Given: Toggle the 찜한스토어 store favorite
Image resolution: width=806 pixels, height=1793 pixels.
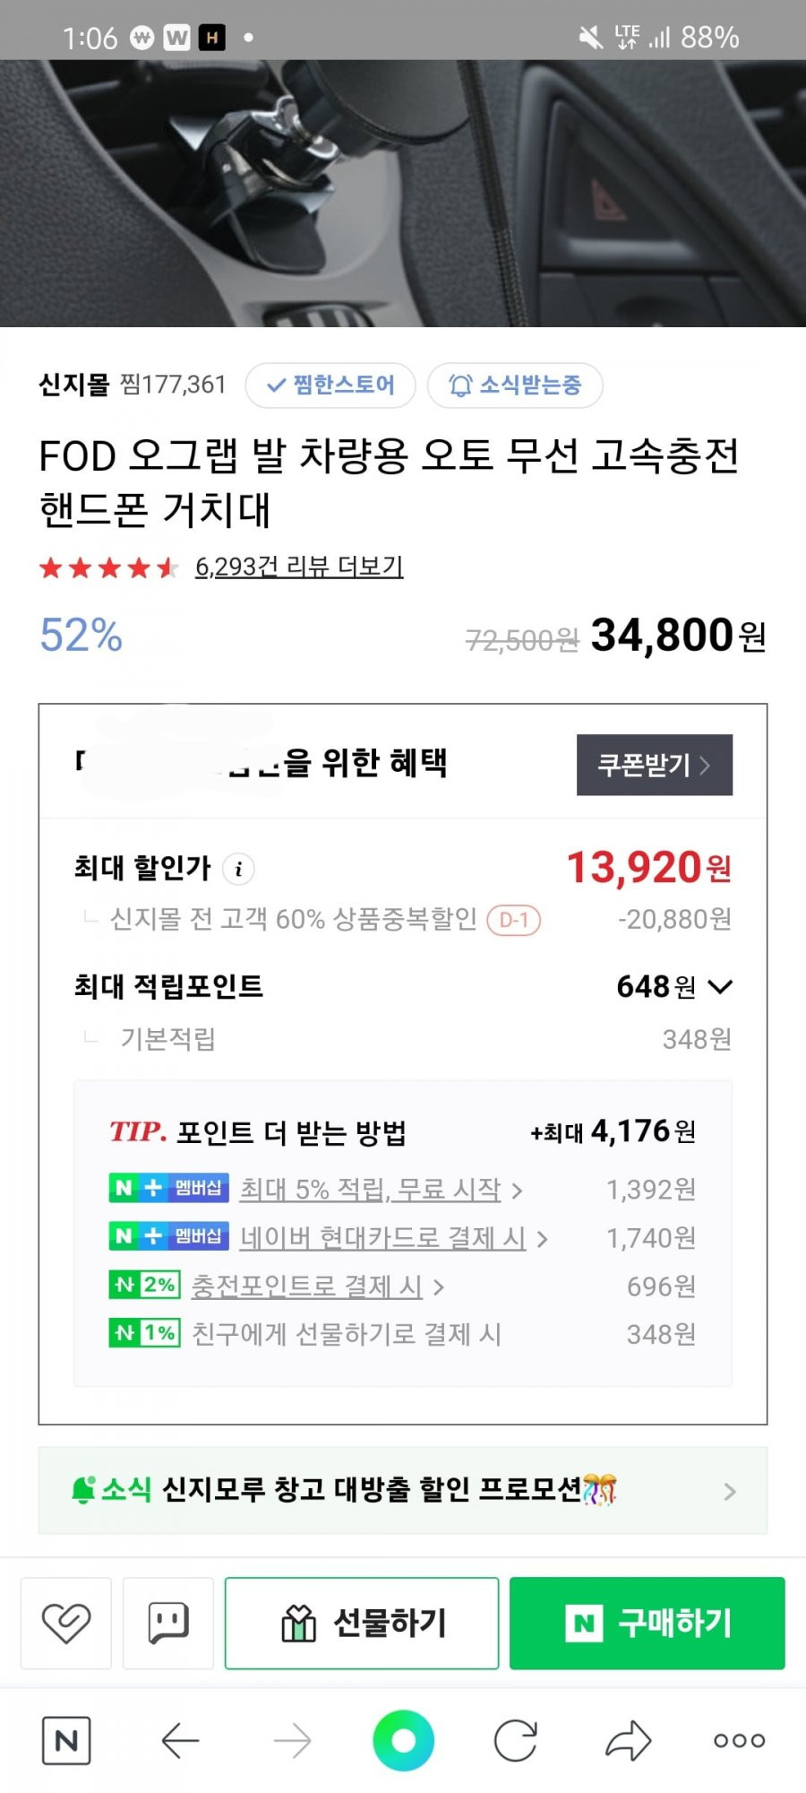Looking at the screenshot, I should 330,385.
